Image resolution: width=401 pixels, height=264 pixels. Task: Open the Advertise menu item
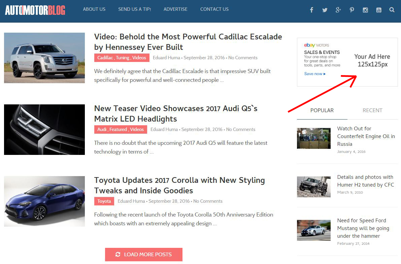tap(175, 9)
